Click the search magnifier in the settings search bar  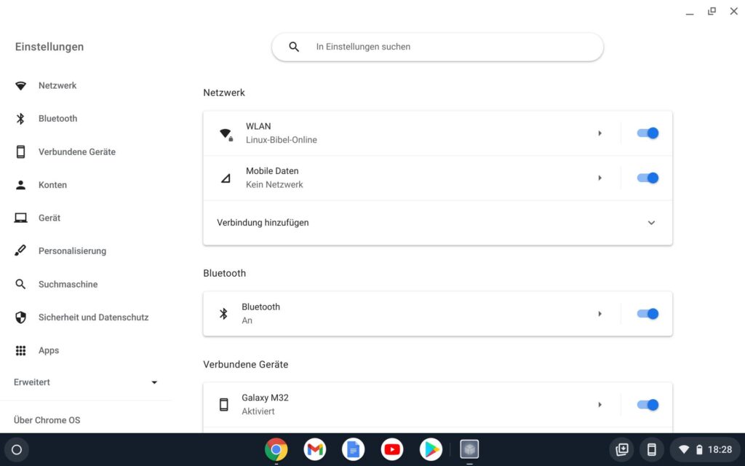[294, 47]
